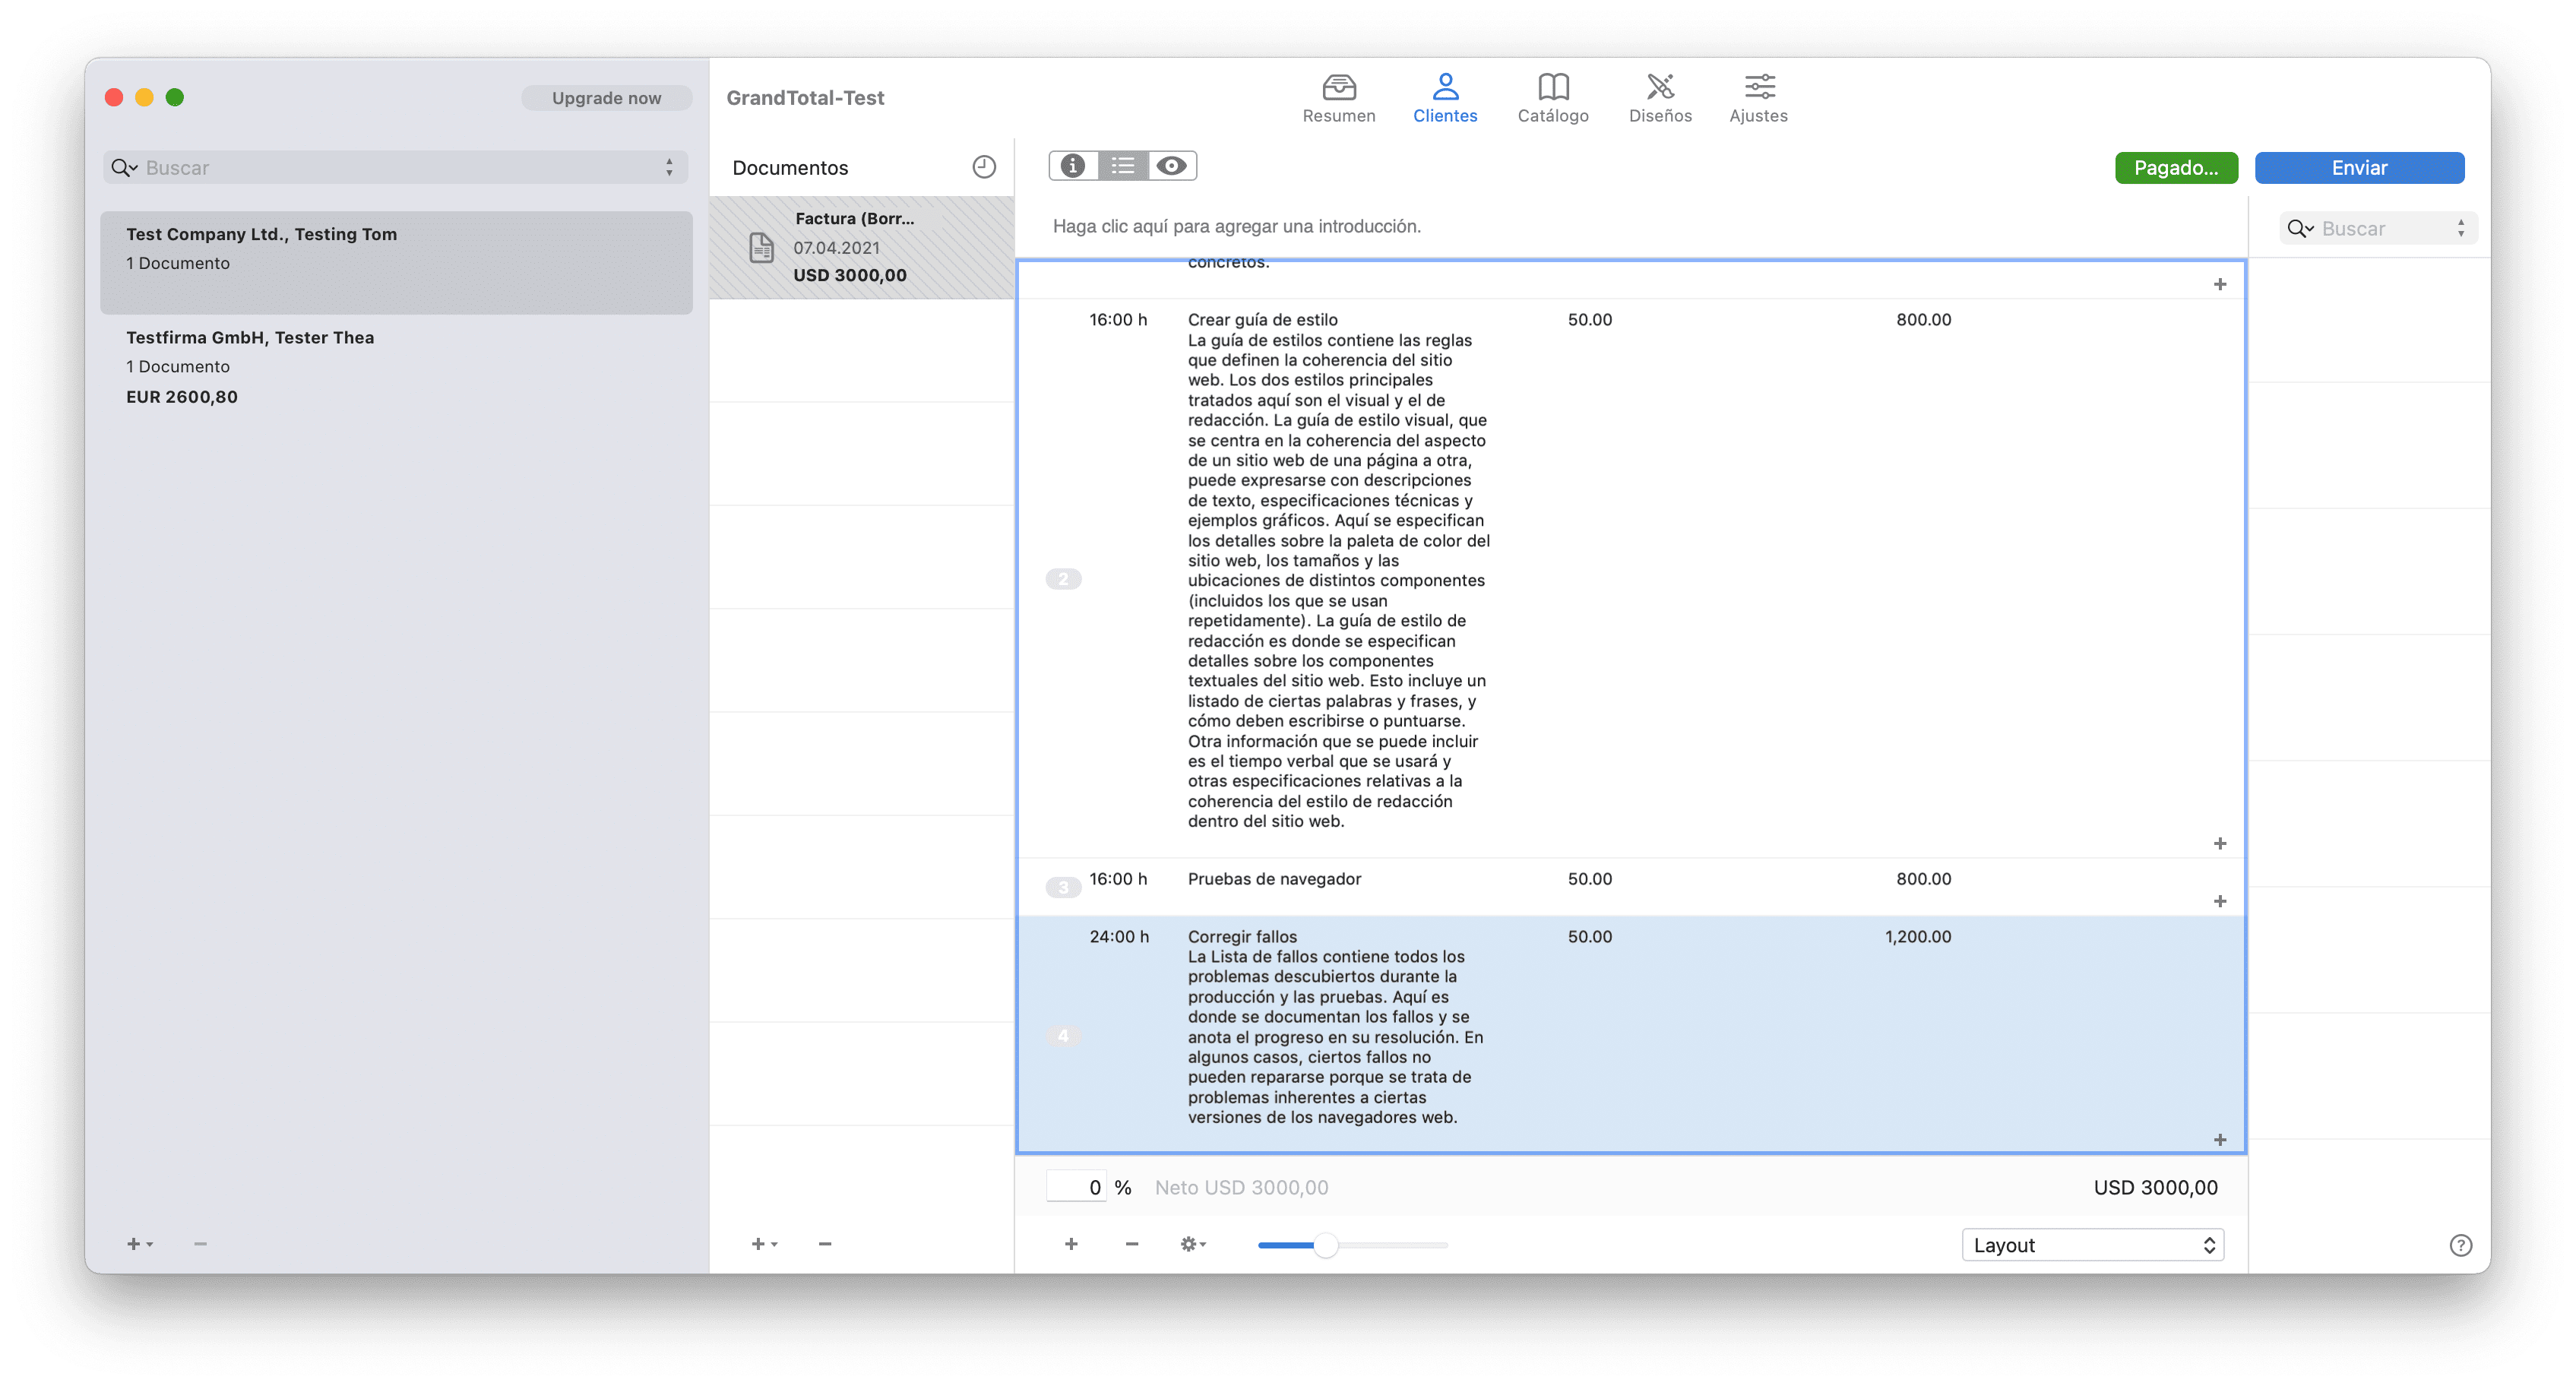Click the document history clock icon
This screenshot has width=2576, height=1386.
point(984,167)
